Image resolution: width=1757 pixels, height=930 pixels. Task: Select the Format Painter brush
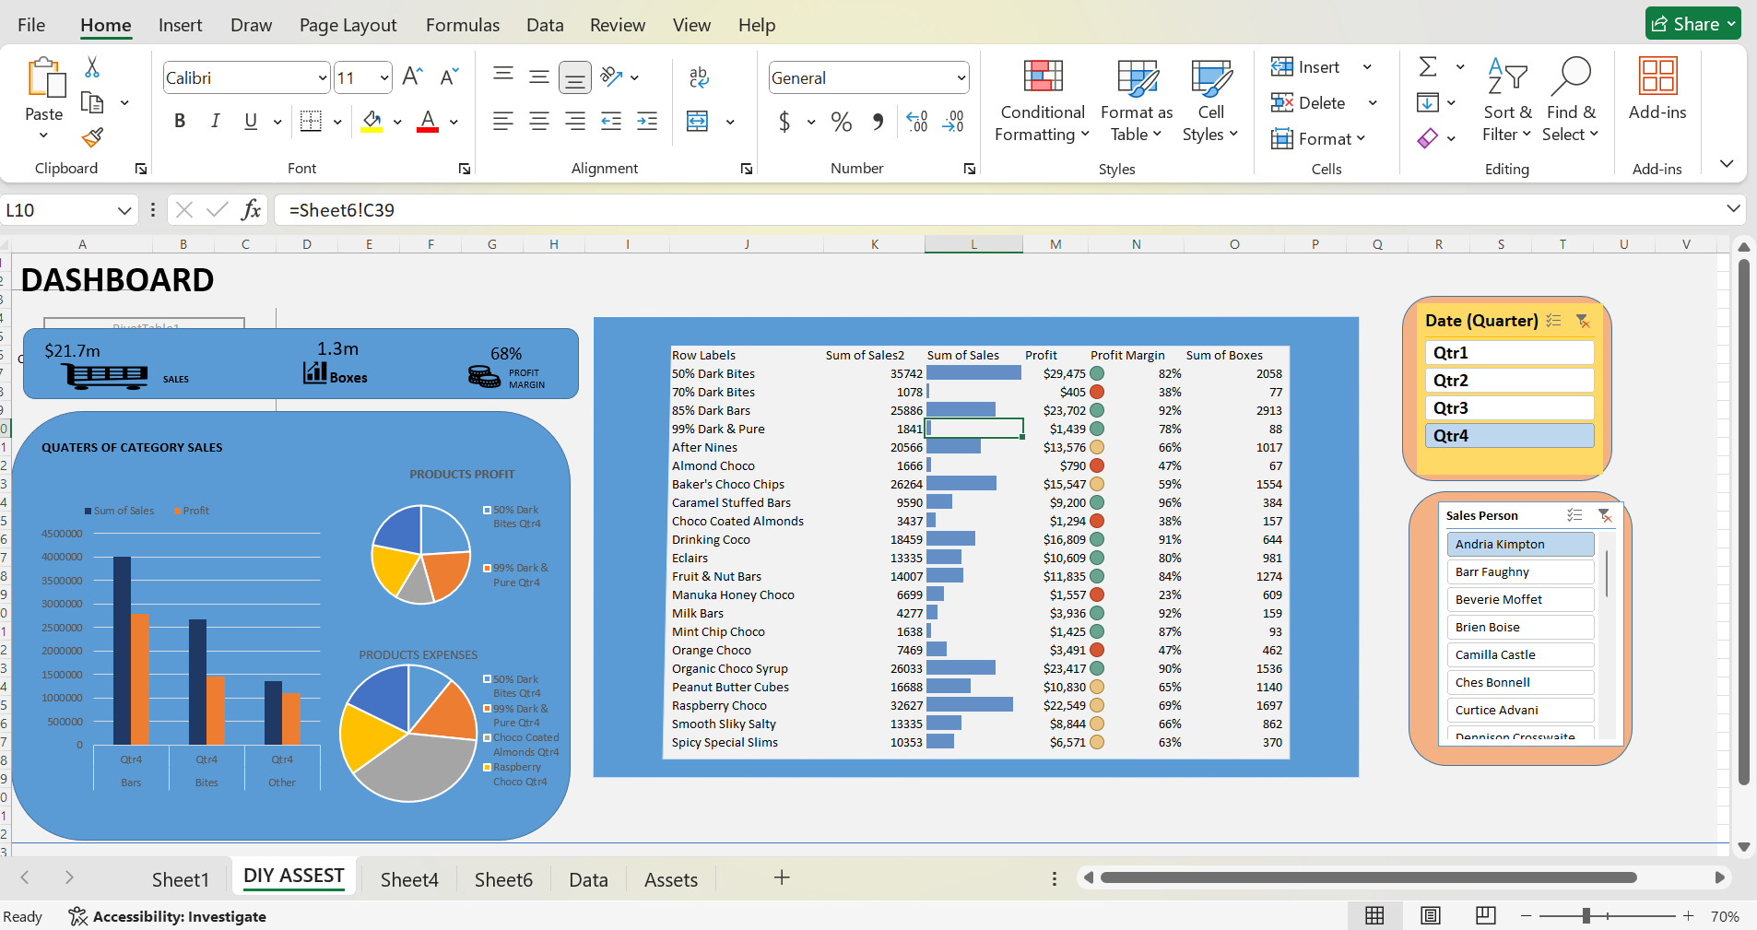tap(92, 137)
